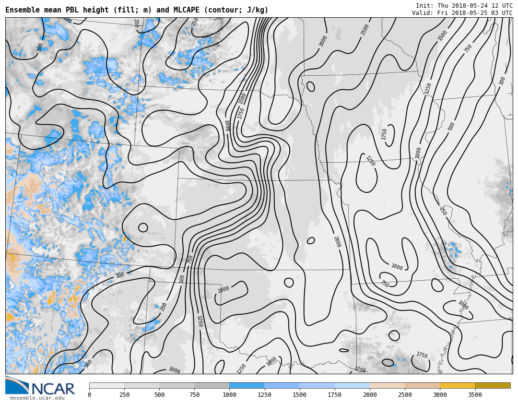Pick the dark gold swatch above 3500
518x404 pixels.
click(x=493, y=385)
